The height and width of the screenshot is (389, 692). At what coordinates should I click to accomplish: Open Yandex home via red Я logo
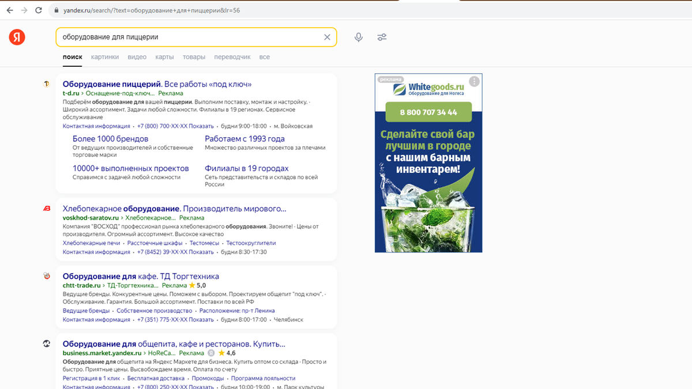point(17,37)
